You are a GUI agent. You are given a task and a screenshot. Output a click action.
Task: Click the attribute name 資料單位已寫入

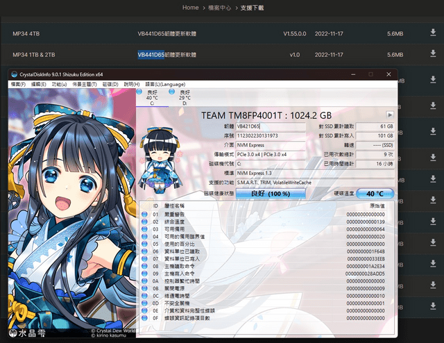pos(182,259)
